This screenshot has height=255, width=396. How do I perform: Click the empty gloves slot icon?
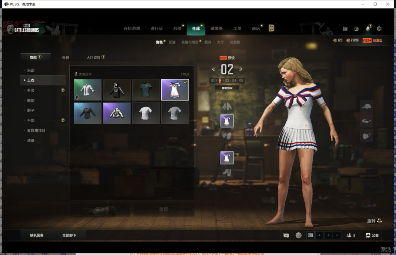click(227, 136)
